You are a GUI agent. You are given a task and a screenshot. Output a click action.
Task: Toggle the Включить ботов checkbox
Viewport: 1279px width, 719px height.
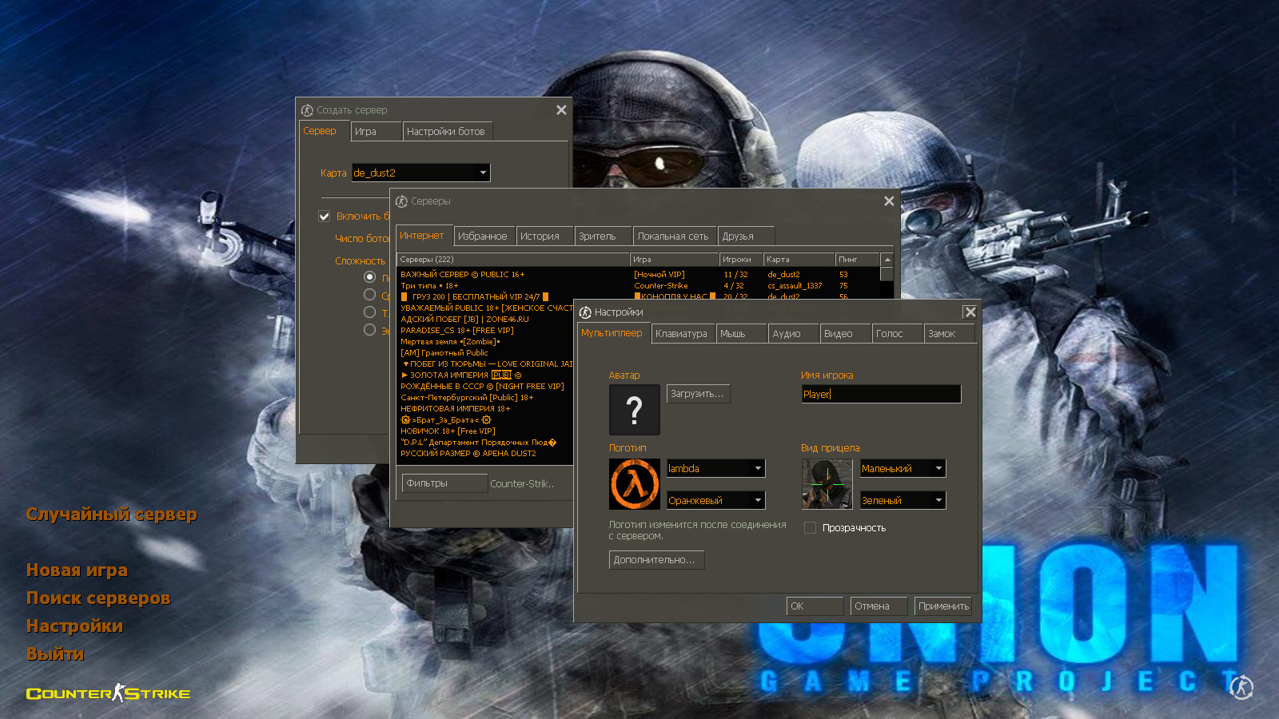tap(325, 216)
